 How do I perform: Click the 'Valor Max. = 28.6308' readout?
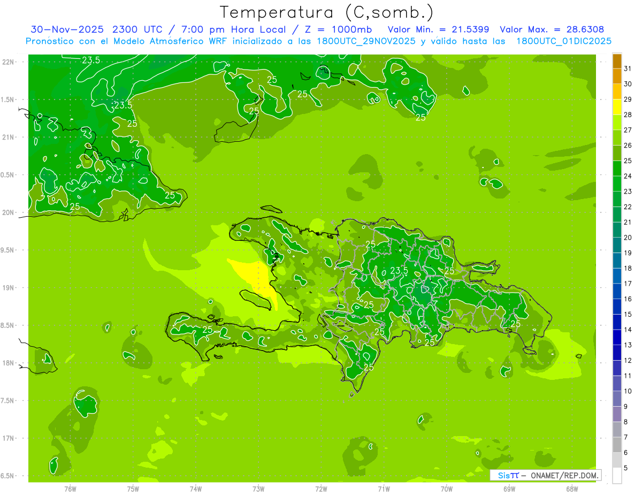coord(552,29)
